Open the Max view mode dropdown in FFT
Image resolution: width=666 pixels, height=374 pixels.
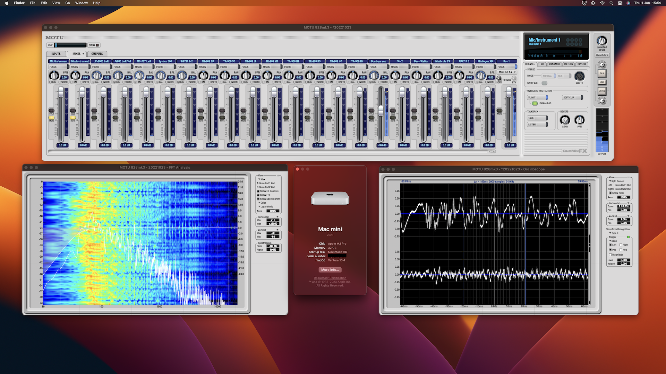pos(262,179)
